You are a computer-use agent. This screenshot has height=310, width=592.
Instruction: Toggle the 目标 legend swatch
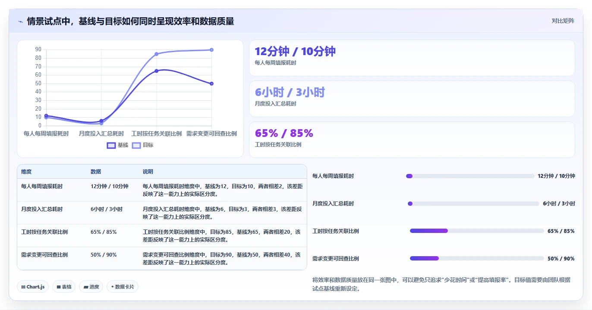pos(136,146)
